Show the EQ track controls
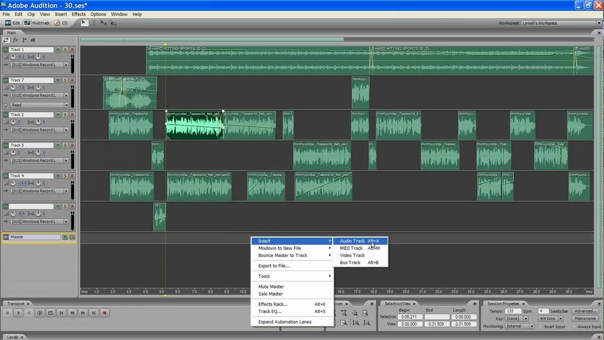This screenshot has height=340, width=604. click(33, 40)
